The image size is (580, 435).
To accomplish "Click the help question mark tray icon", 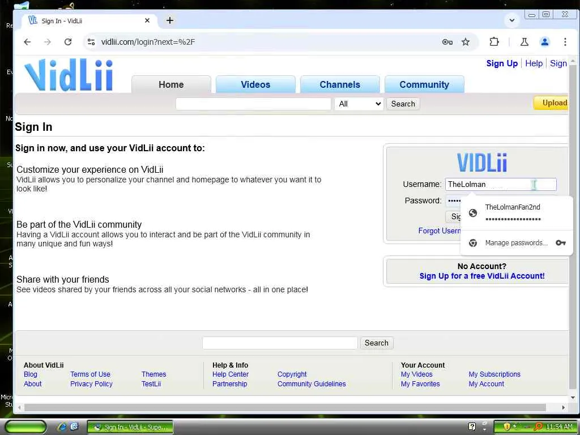I will click(x=472, y=427).
